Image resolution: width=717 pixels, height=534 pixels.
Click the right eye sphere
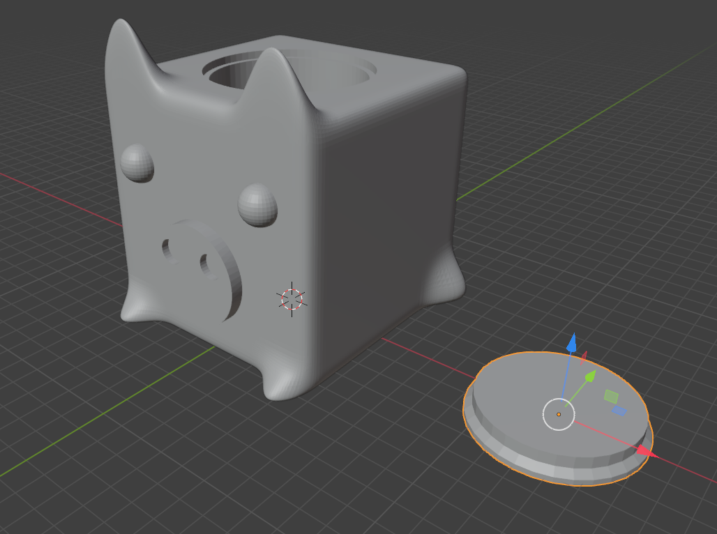(x=257, y=205)
